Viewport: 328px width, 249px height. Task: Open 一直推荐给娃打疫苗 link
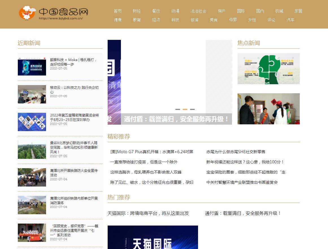click(x=144, y=162)
